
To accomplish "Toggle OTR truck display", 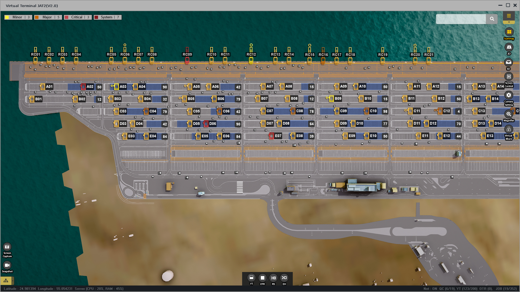I will tap(262, 278).
